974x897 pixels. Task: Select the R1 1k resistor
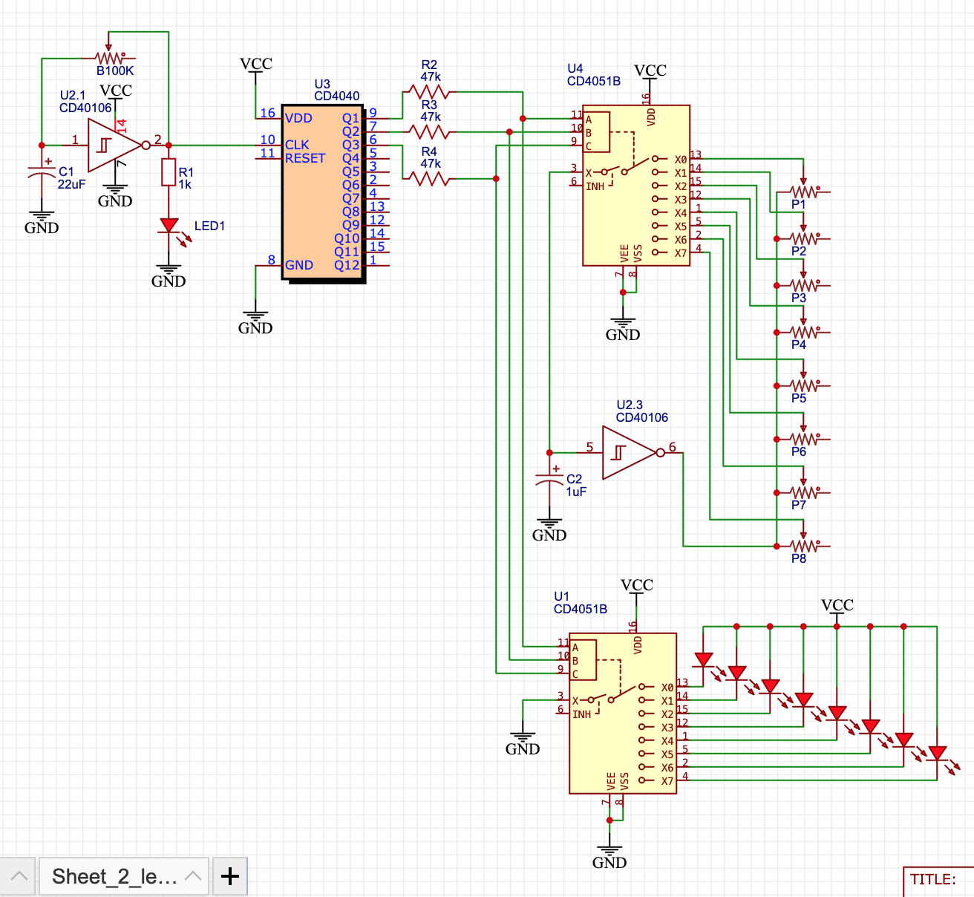tap(169, 172)
